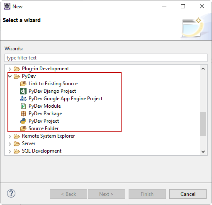Click the Next > button
The height and width of the screenshot is (205, 212).
click(107, 194)
